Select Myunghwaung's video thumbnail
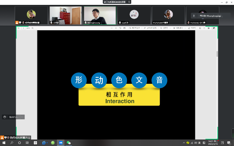 coord(99,15)
